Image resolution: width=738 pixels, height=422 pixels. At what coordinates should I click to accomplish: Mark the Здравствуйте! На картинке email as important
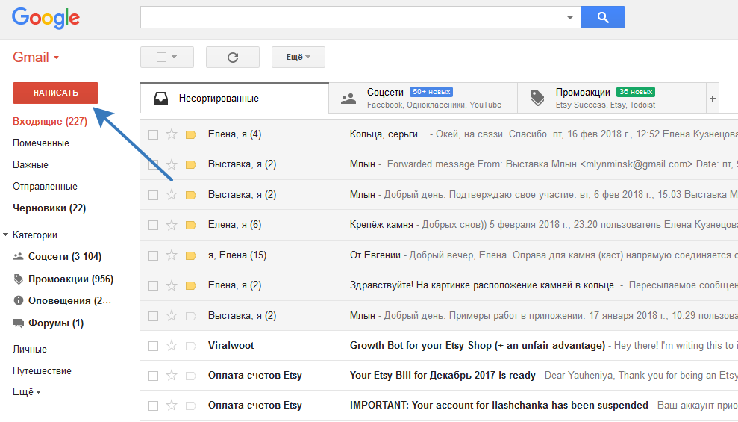point(190,285)
